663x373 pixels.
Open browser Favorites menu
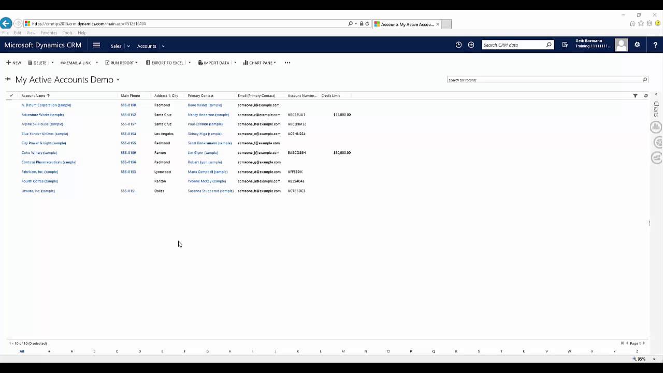[x=49, y=33]
